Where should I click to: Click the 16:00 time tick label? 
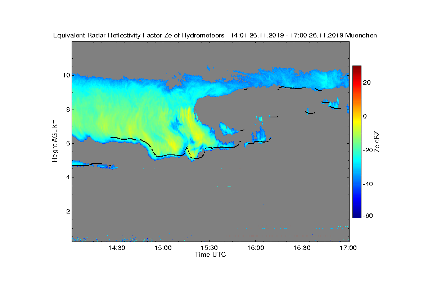tap(256, 248)
